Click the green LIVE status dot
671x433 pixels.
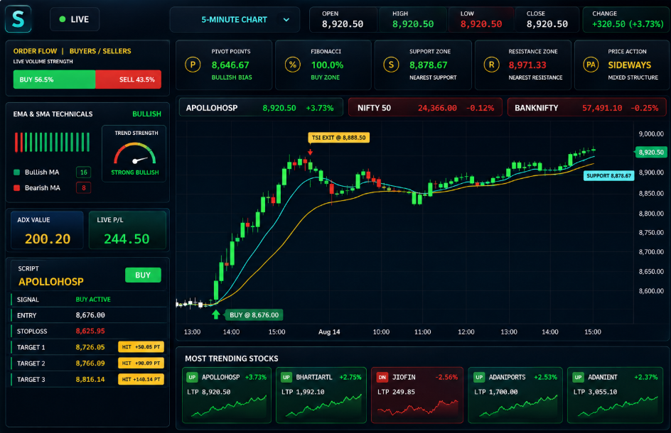click(x=63, y=19)
